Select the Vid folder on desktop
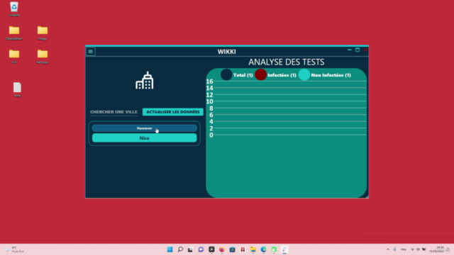The image size is (454, 255). click(x=14, y=57)
